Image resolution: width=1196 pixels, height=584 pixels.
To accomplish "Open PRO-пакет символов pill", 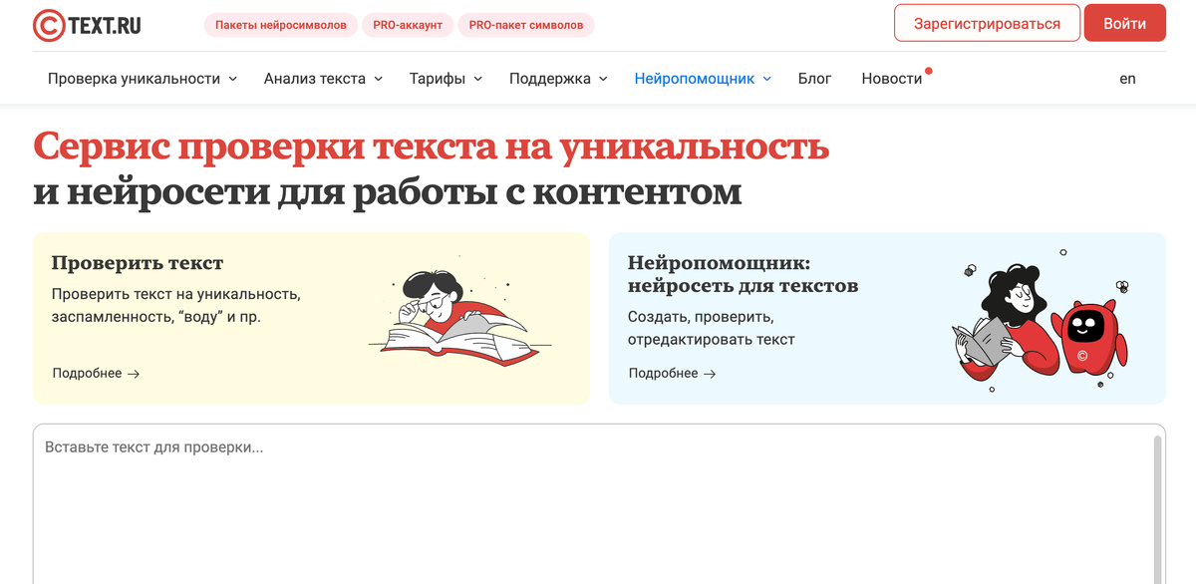I will coord(526,25).
